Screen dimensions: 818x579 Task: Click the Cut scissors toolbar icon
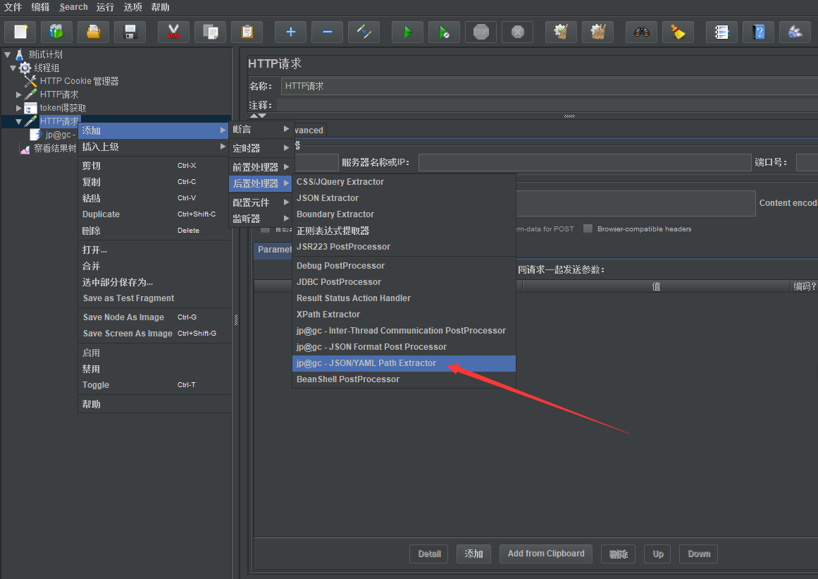pos(173,32)
